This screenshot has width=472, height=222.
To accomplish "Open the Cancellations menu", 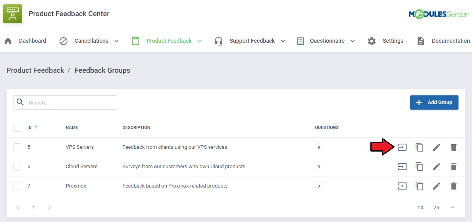I will 92,41.
